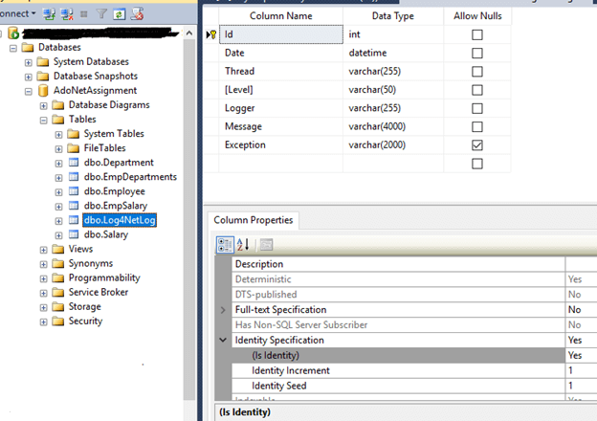This screenshot has height=421, width=597.
Task: Select the Tables folder icon
Action: coord(57,120)
